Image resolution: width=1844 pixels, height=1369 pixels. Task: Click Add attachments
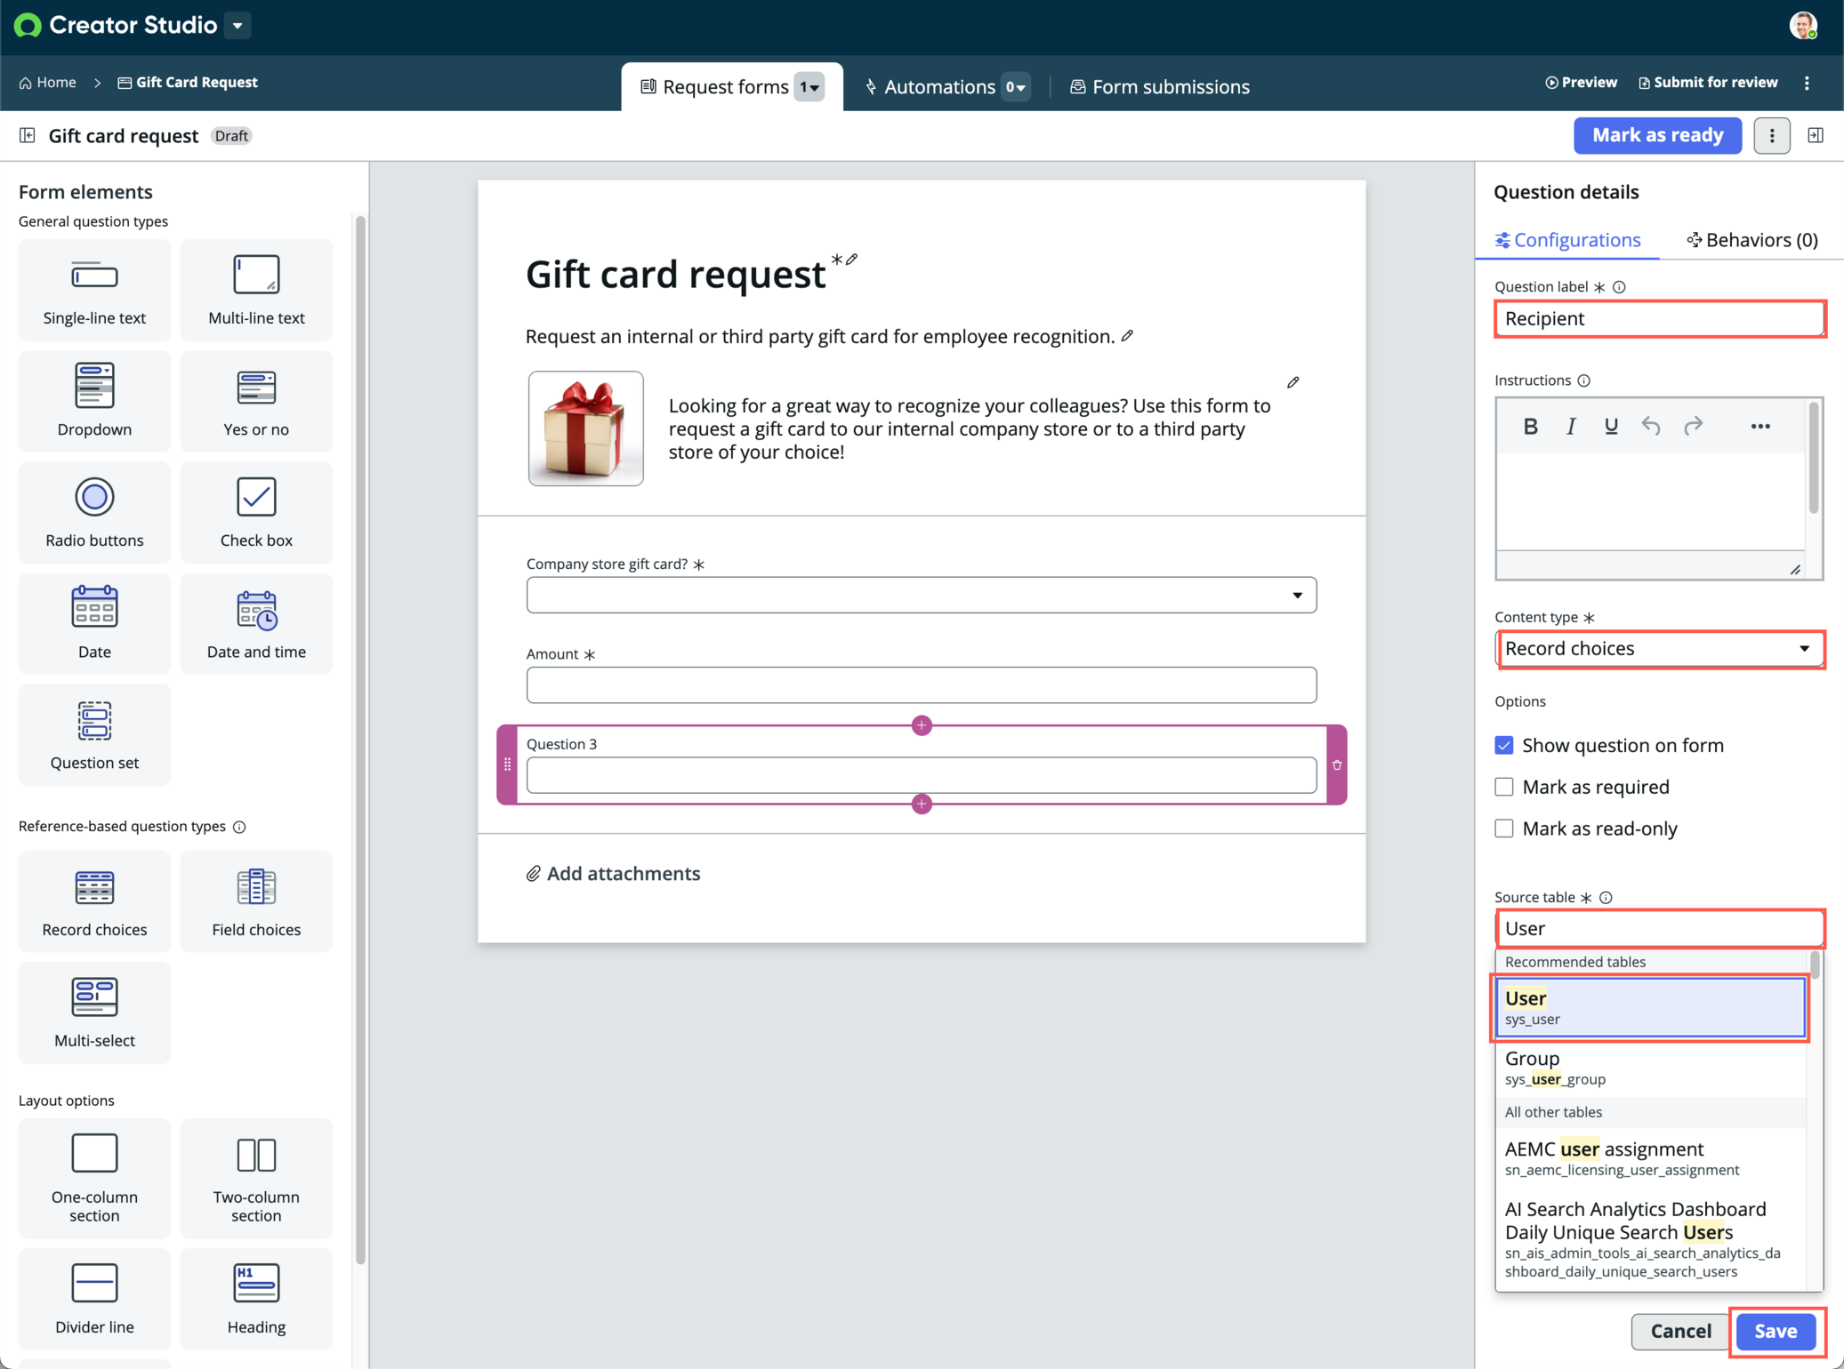pyautogui.click(x=613, y=874)
